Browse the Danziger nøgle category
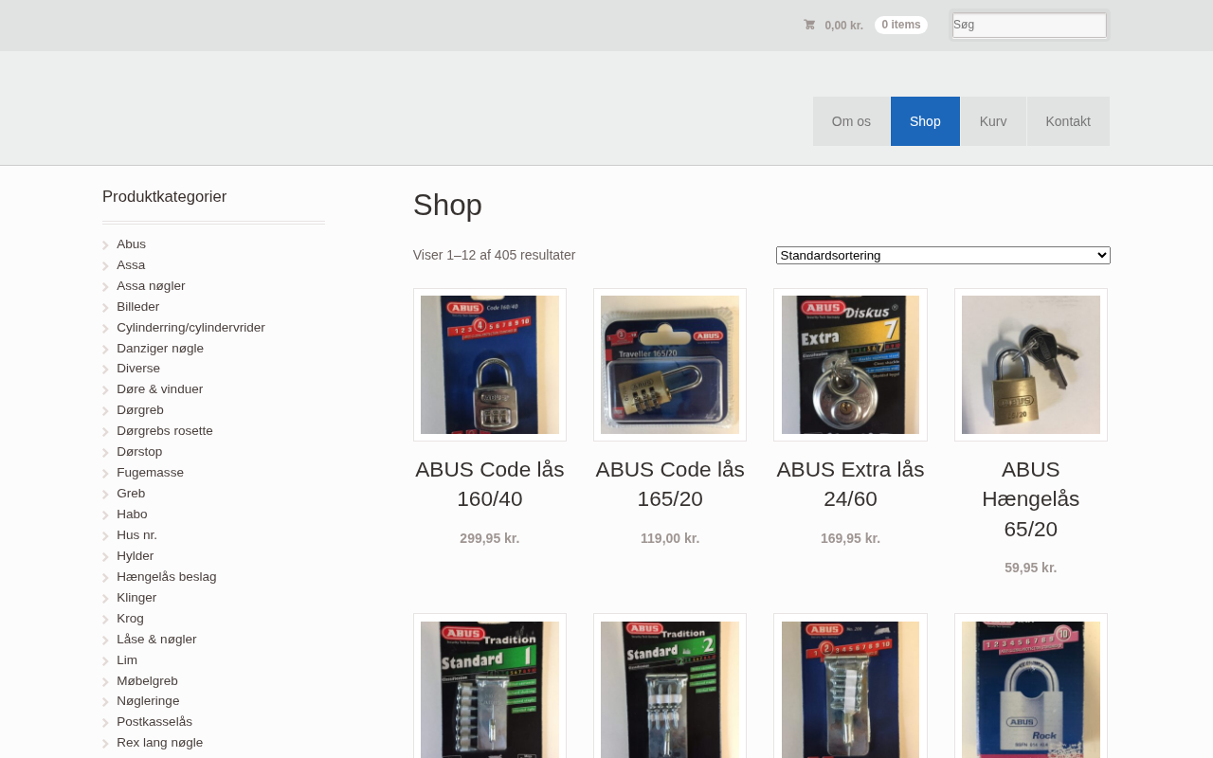Viewport: 1213px width, 758px height. tap(160, 349)
